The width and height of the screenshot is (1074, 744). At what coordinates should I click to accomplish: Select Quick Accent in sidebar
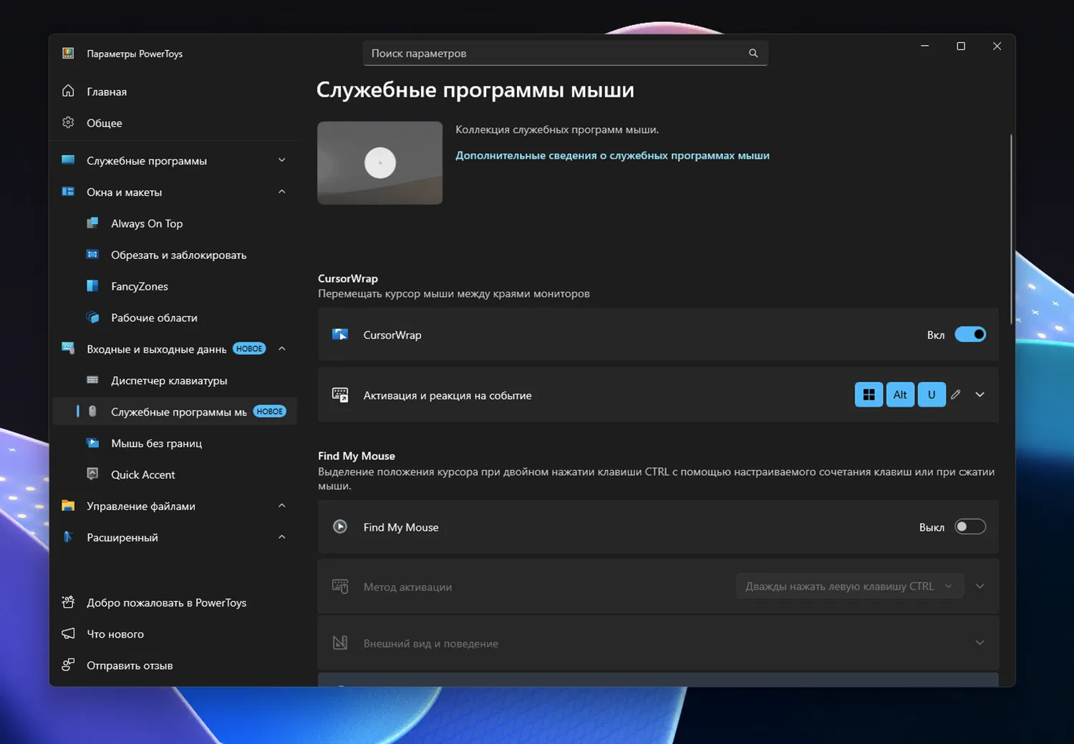click(x=175, y=474)
